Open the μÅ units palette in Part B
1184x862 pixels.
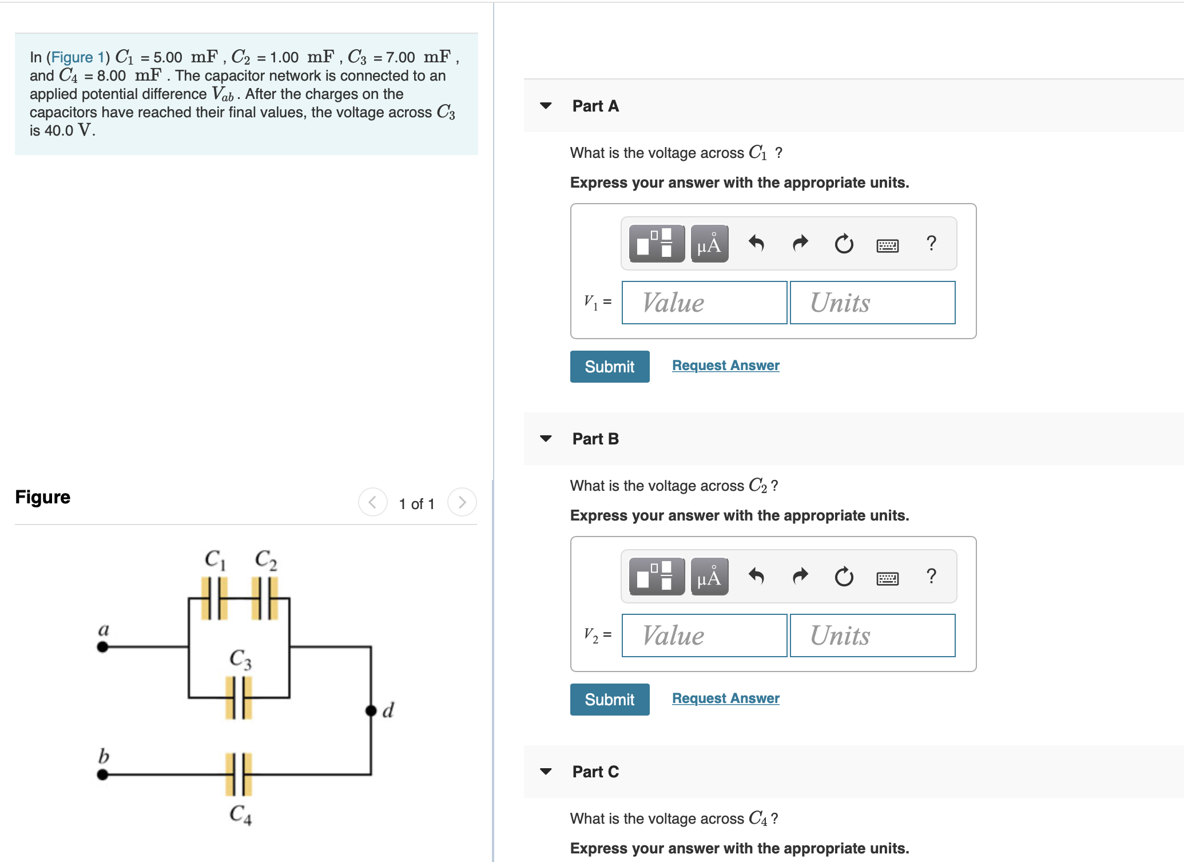(709, 577)
